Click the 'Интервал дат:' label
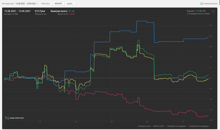 (8, 4)
